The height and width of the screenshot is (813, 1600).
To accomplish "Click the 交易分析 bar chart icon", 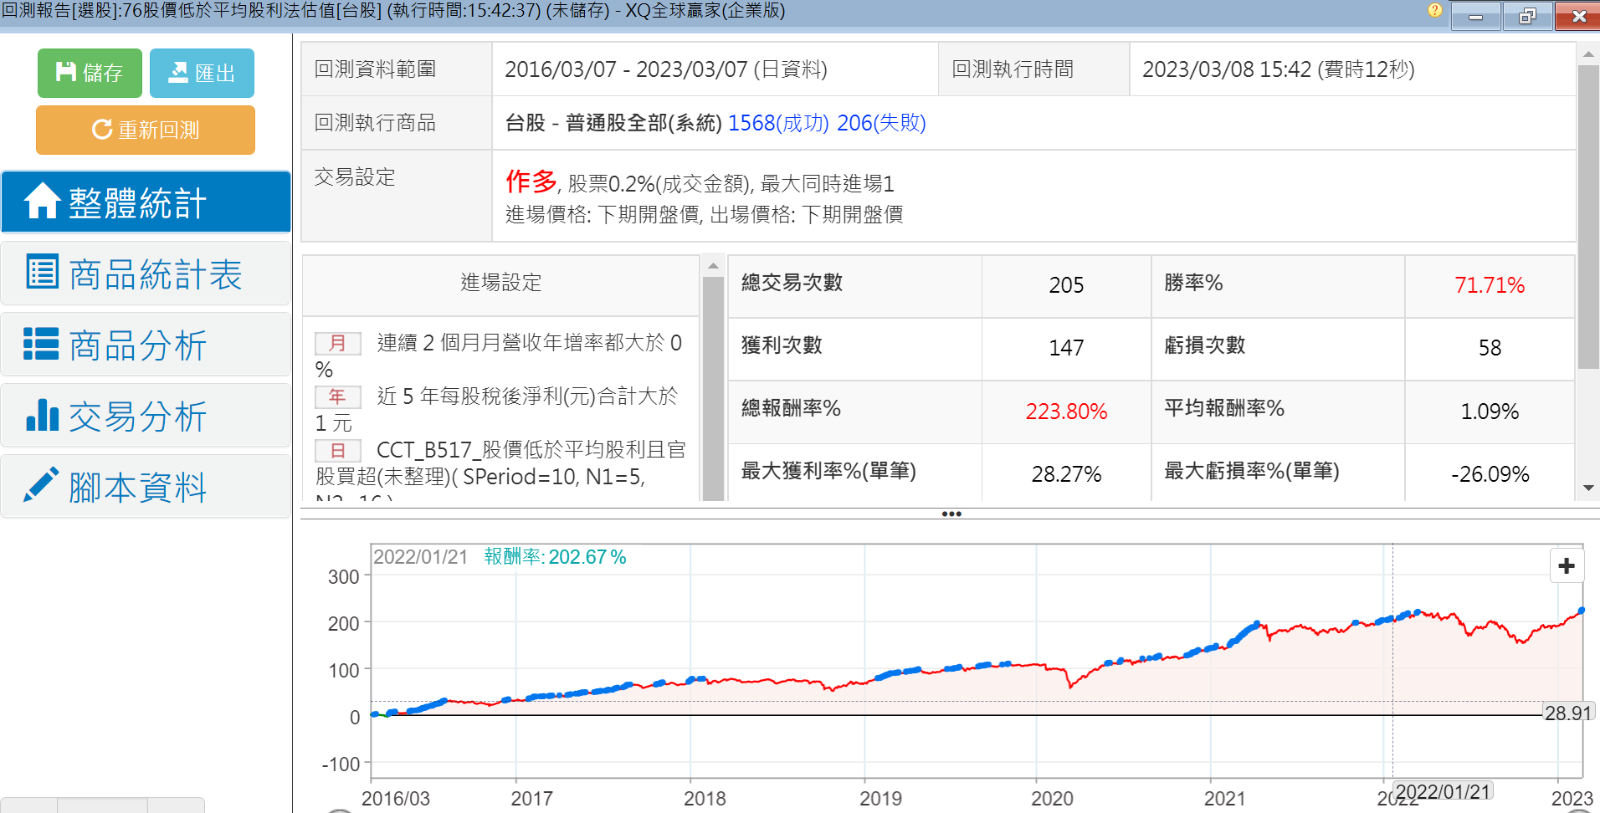I will coord(42,415).
